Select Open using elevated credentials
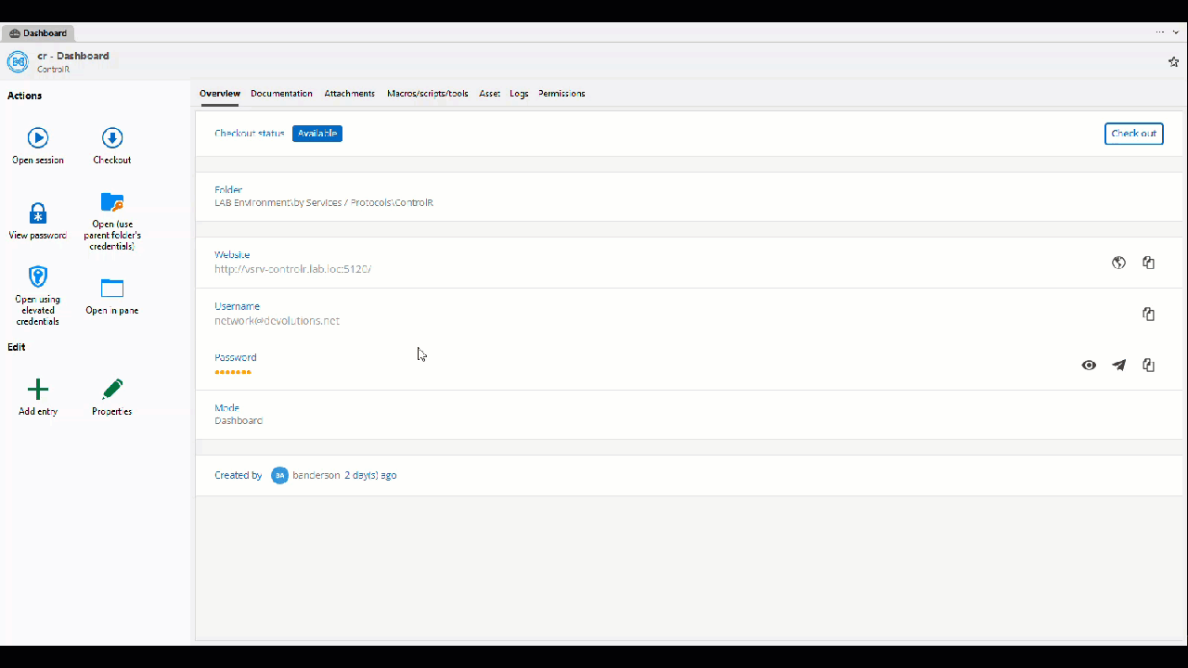This screenshot has height=668, width=1188. coord(38,295)
